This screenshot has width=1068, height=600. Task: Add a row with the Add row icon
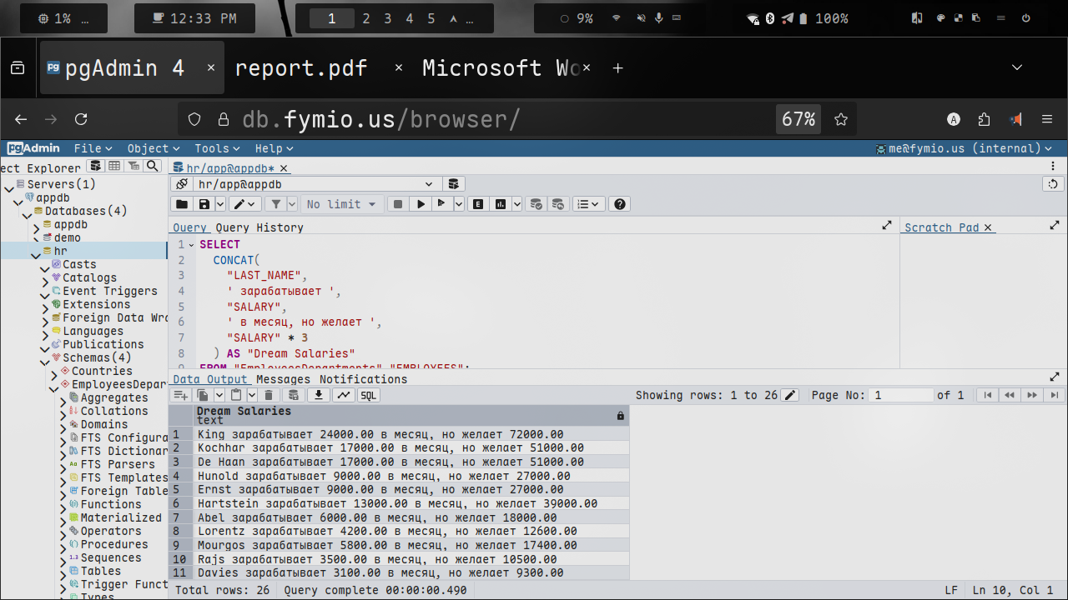click(x=180, y=395)
